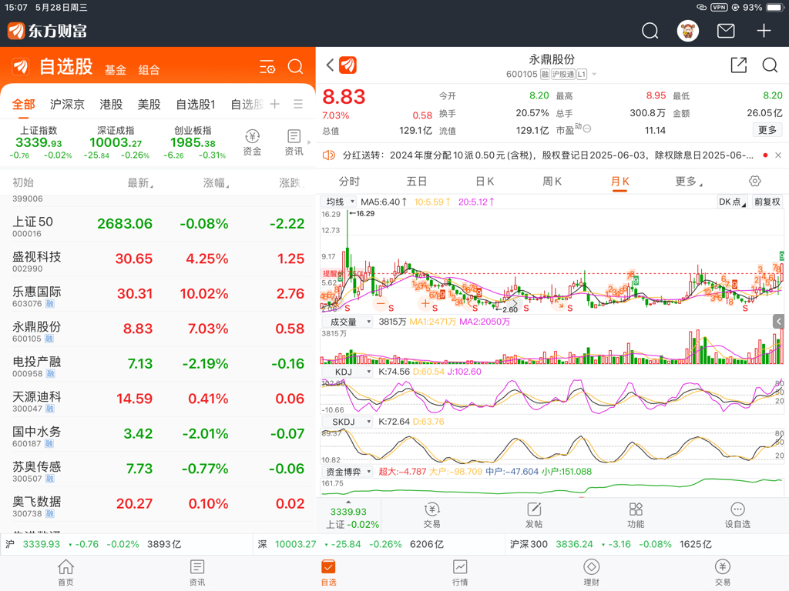Screen dimensions: 789x591
Task: Tap 更多 button for more quote data
Action: click(x=767, y=130)
